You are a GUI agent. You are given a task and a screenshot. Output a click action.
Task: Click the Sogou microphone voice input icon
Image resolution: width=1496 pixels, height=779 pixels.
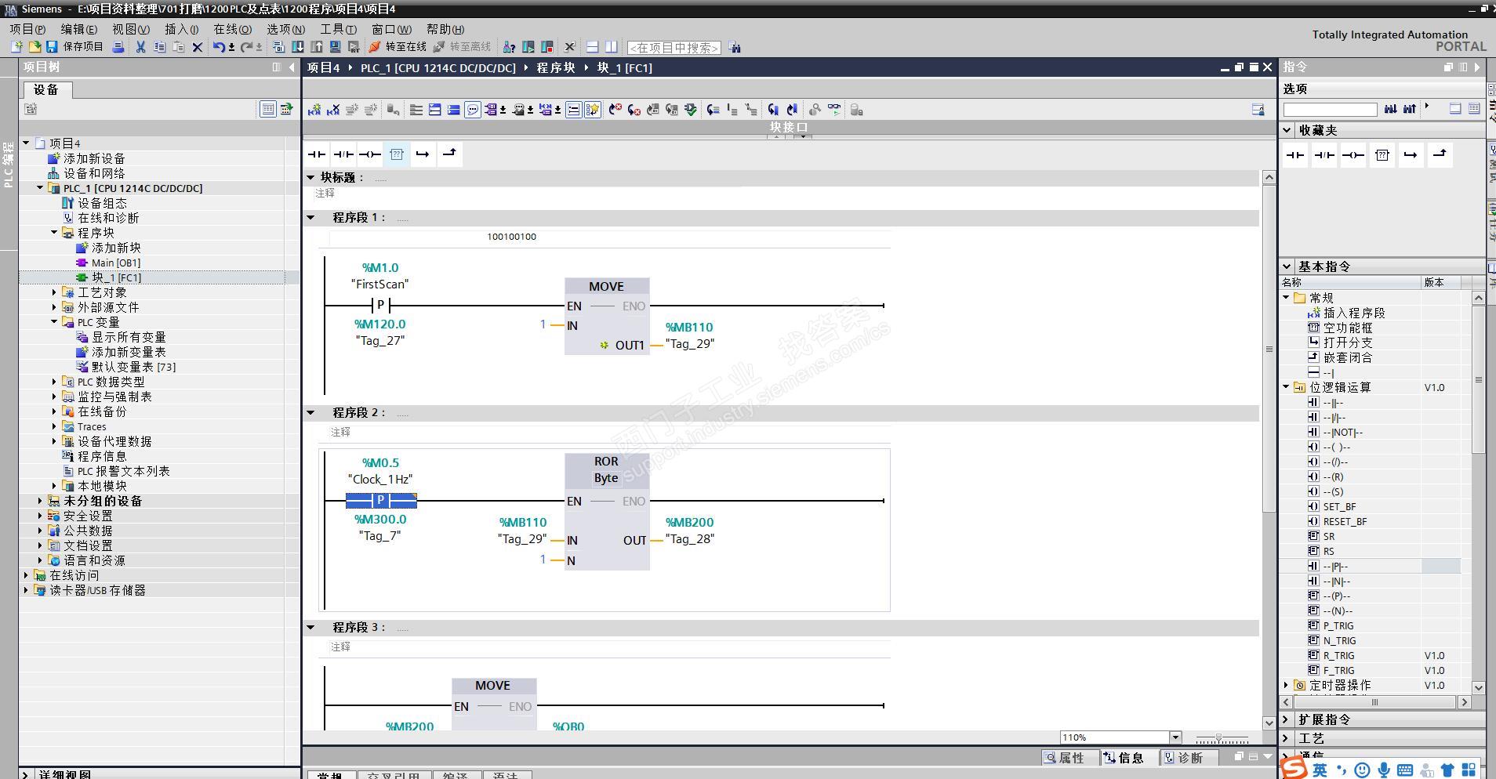pyautogui.click(x=1385, y=770)
